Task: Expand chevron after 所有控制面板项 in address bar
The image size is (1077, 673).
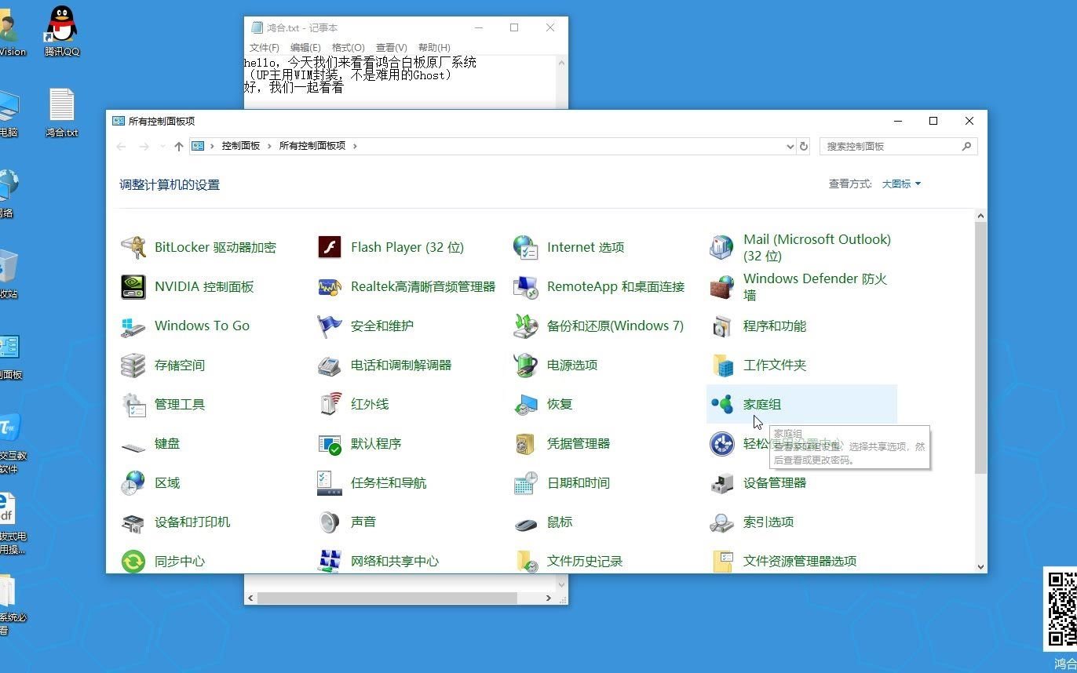Action: click(355, 146)
